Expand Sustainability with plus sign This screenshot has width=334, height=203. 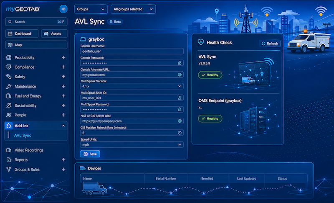(63, 105)
